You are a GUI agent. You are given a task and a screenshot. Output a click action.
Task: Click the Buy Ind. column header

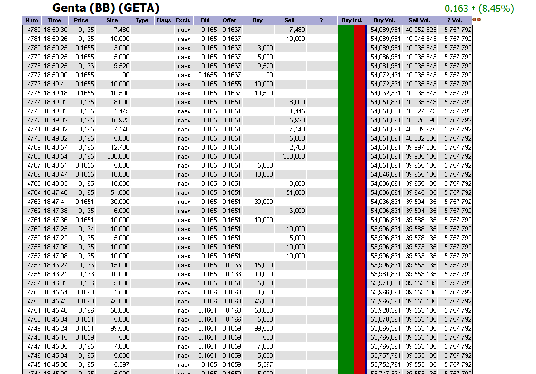click(352, 20)
